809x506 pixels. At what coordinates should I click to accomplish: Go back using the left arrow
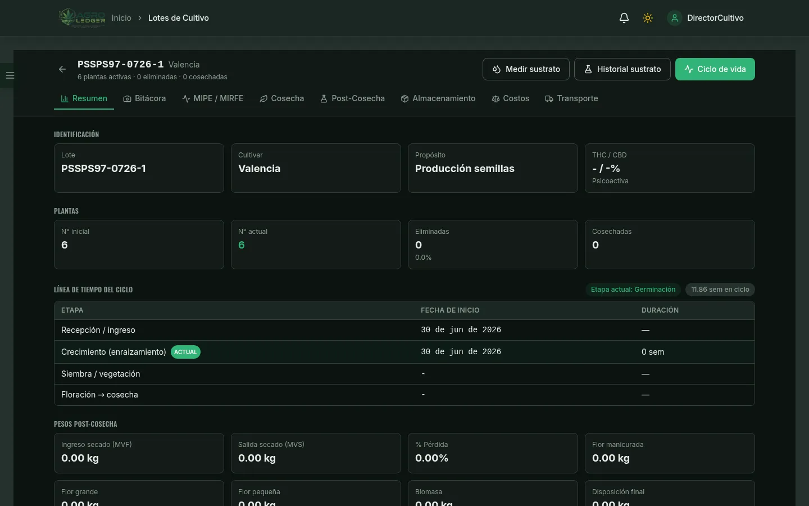(x=62, y=69)
